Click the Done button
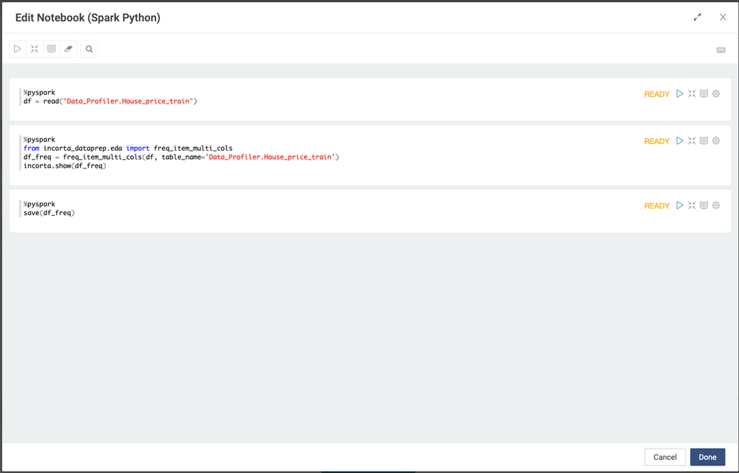The width and height of the screenshot is (739, 473). [x=707, y=457]
